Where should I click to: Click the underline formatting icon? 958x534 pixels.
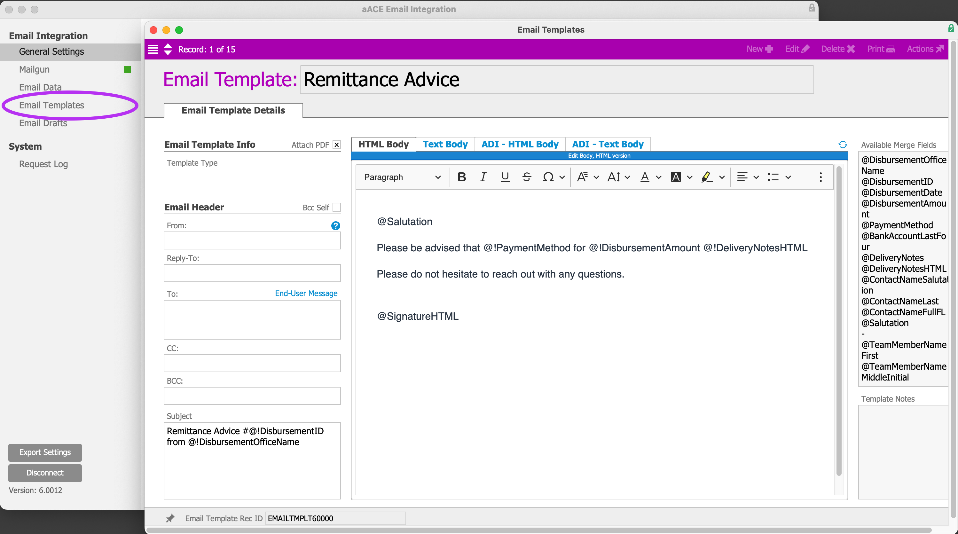(x=505, y=177)
